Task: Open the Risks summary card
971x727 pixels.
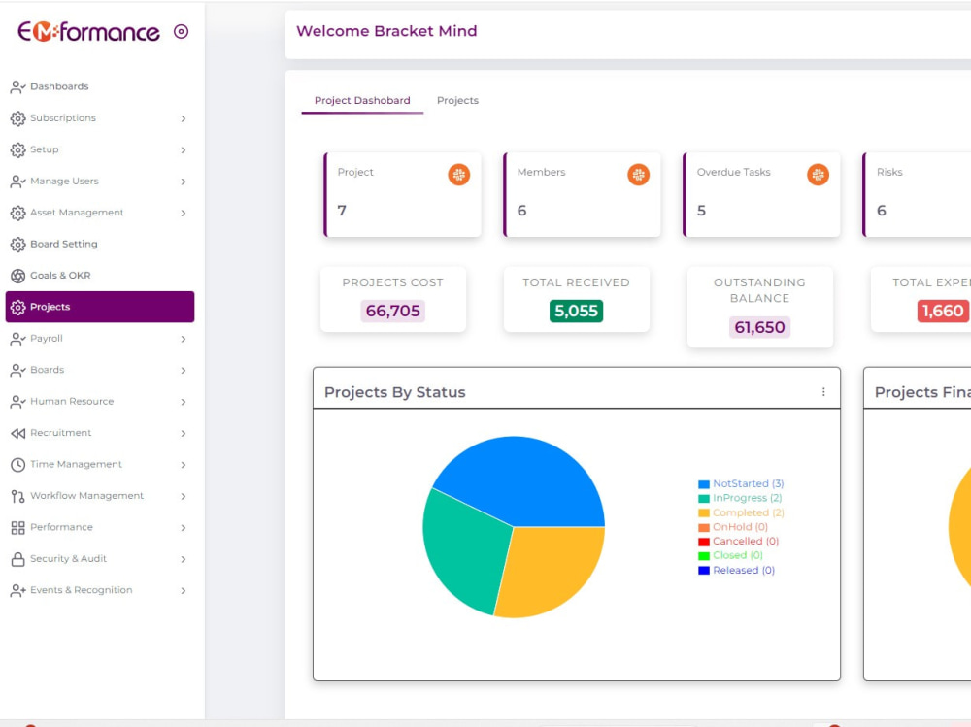Action: click(x=917, y=194)
